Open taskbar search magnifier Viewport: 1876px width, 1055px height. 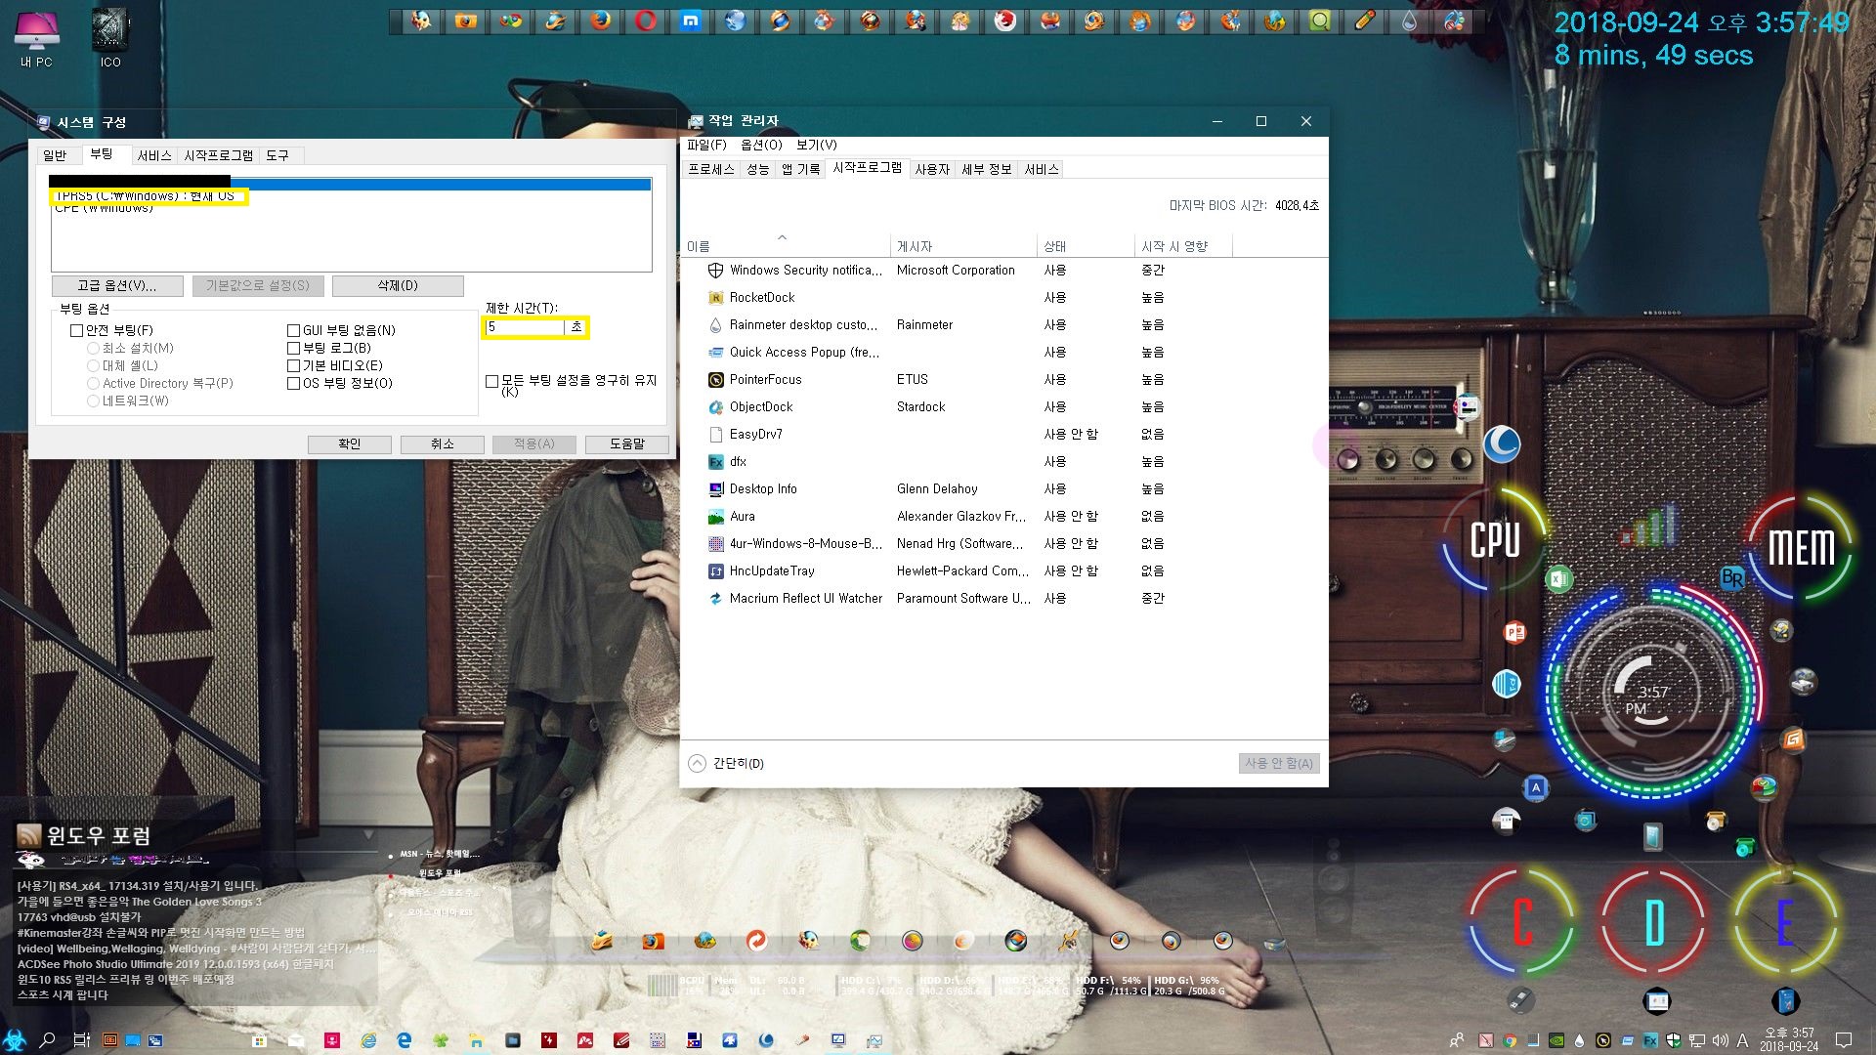click(x=47, y=1040)
